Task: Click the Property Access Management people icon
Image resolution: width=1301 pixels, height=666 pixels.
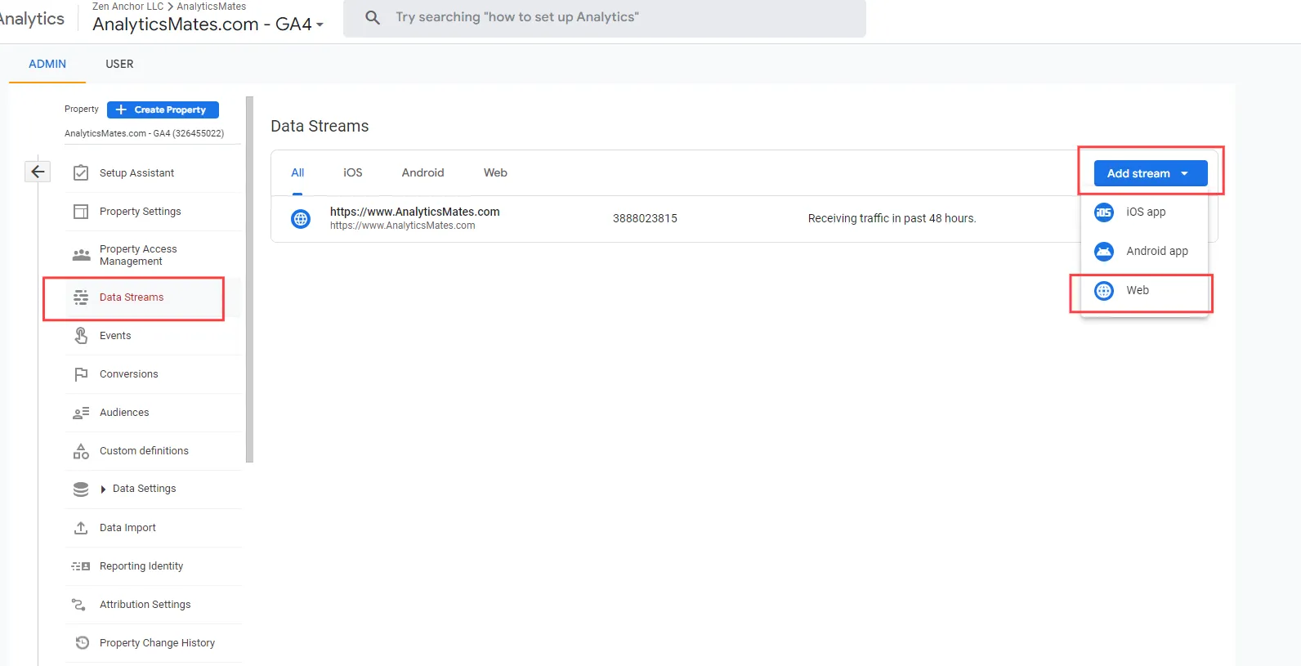Action: point(81,255)
